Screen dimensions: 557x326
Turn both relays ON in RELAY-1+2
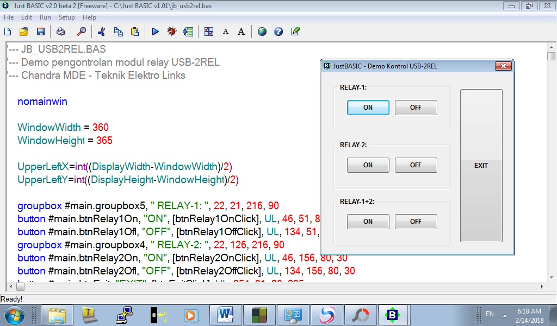coord(368,221)
